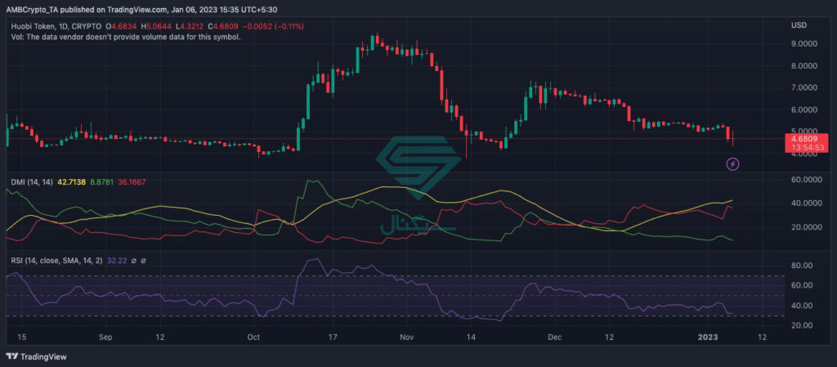This screenshot has width=837, height=367.
Task: Click the Huobi Token, 1D, CRYPTO symbol title
Action: point(56,26)
